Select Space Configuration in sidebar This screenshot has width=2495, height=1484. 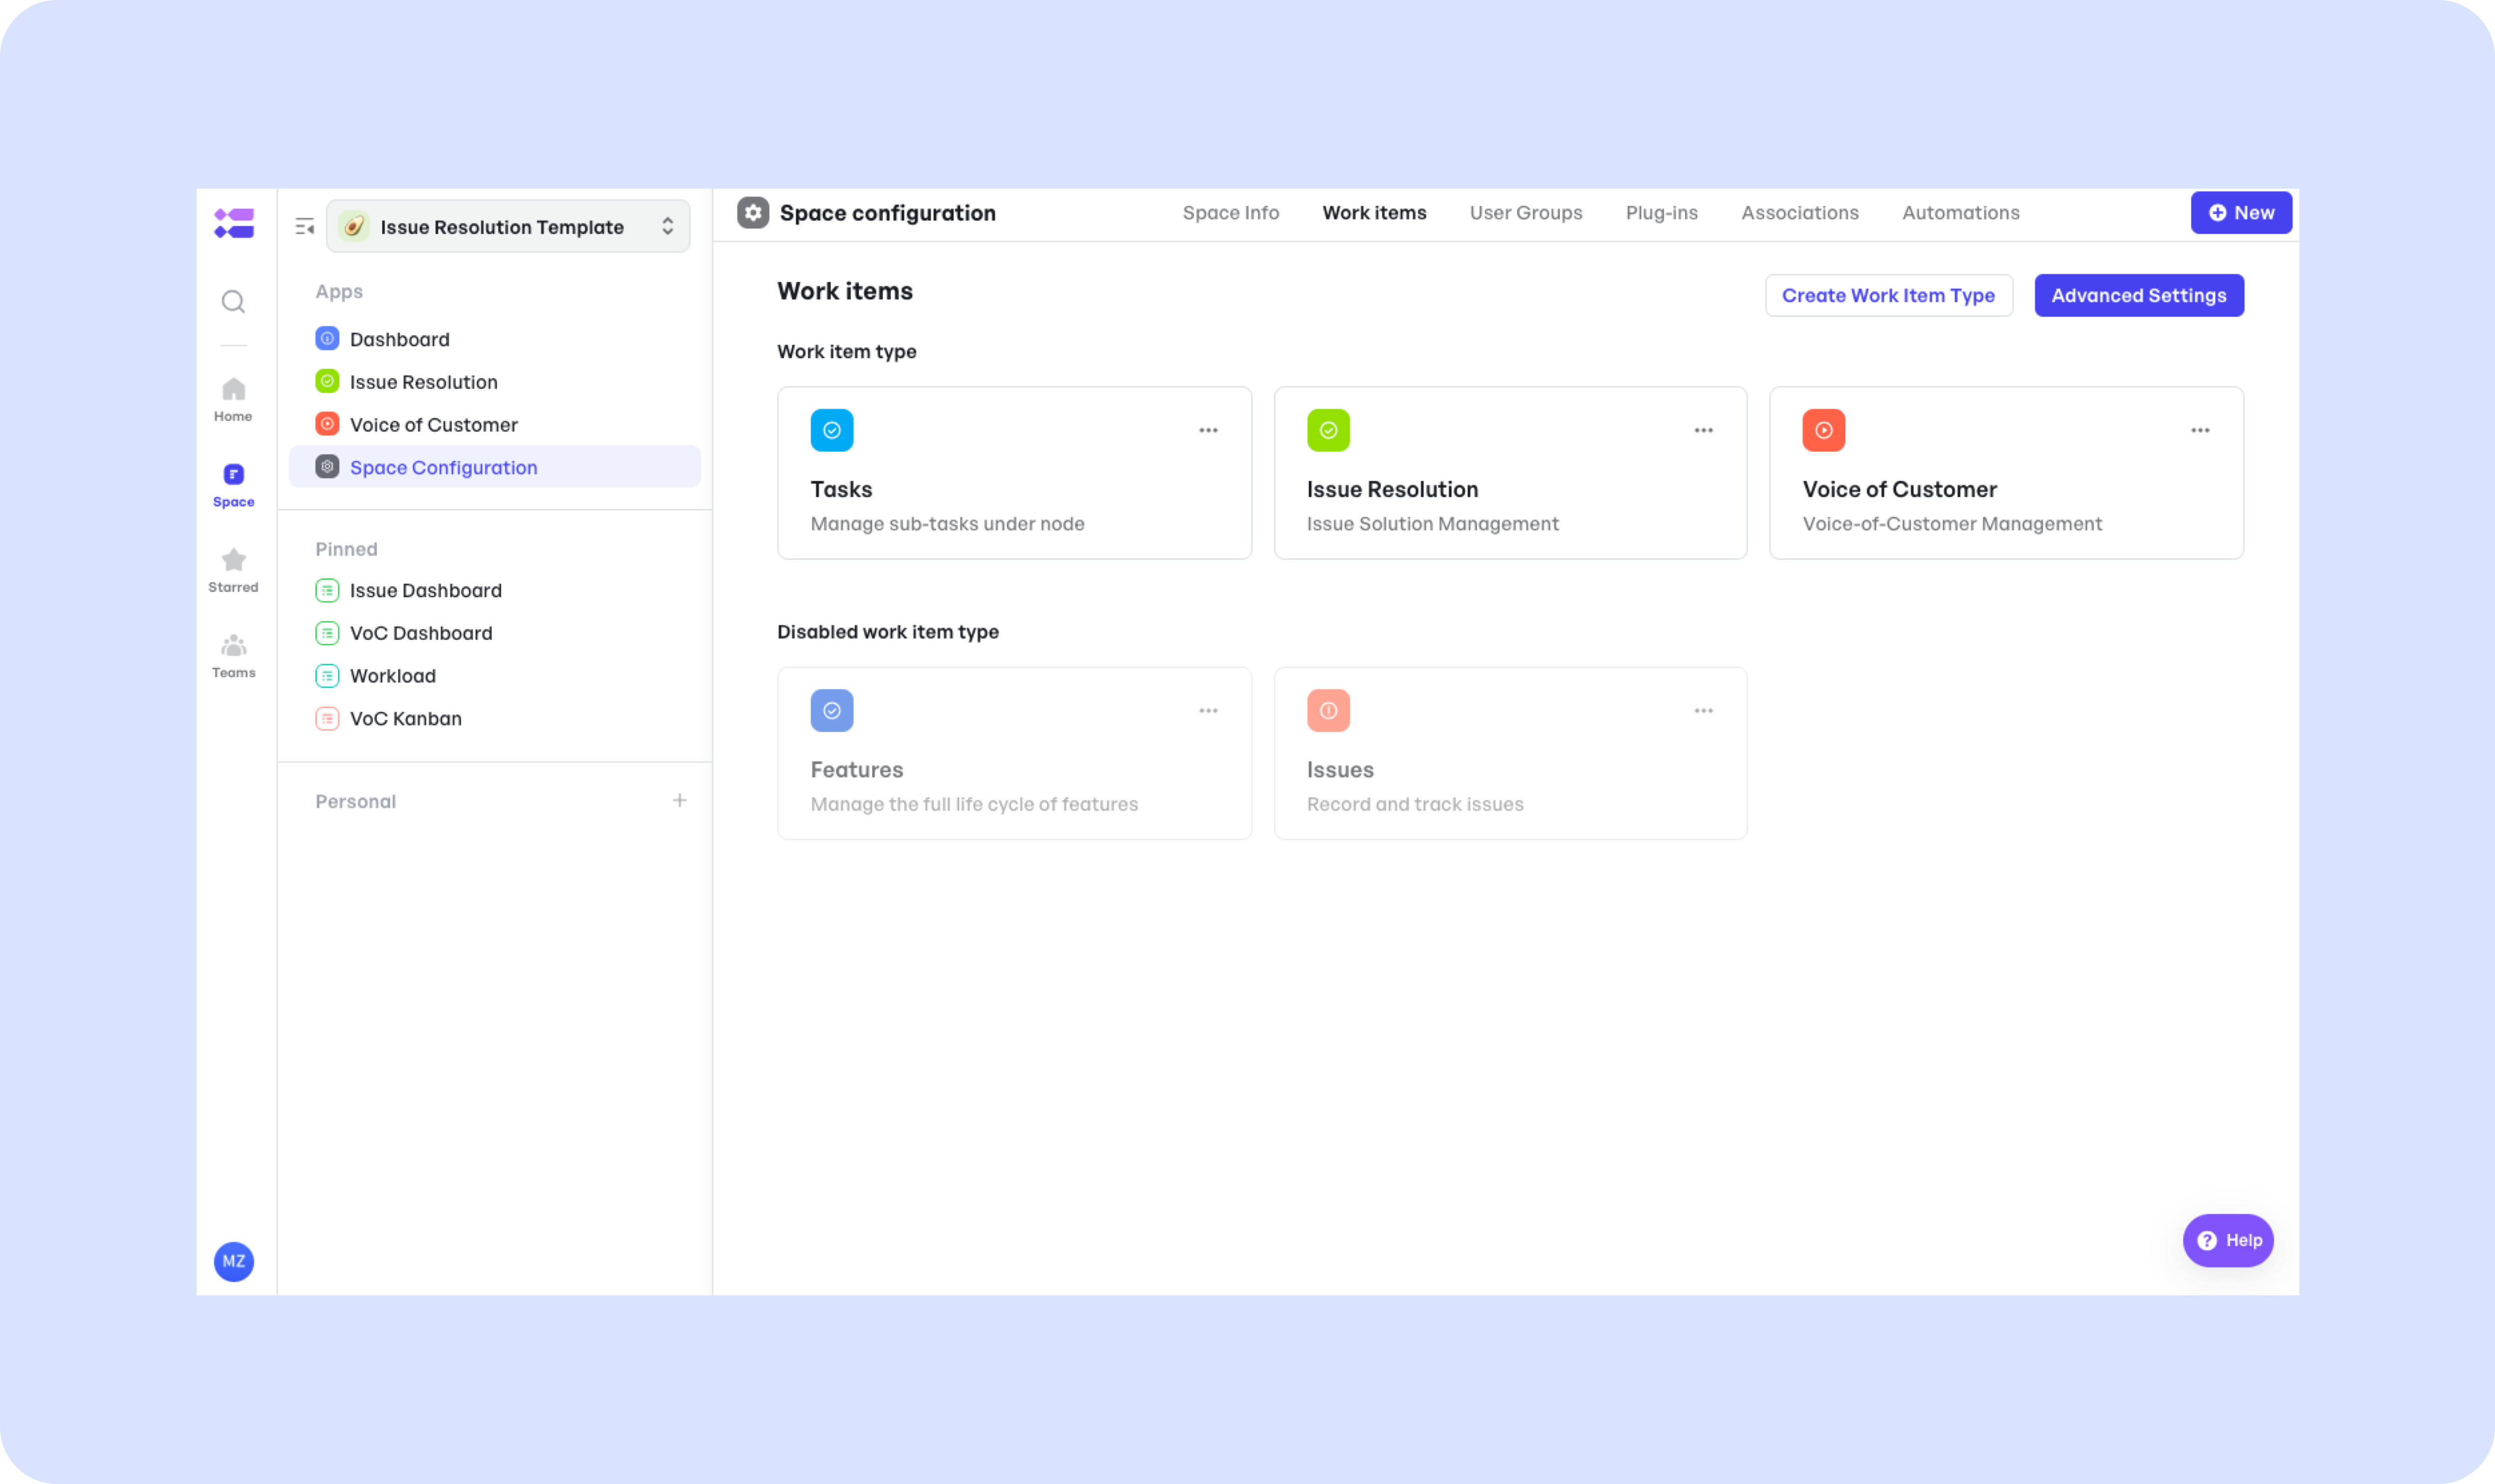click(x=495, y=467)
